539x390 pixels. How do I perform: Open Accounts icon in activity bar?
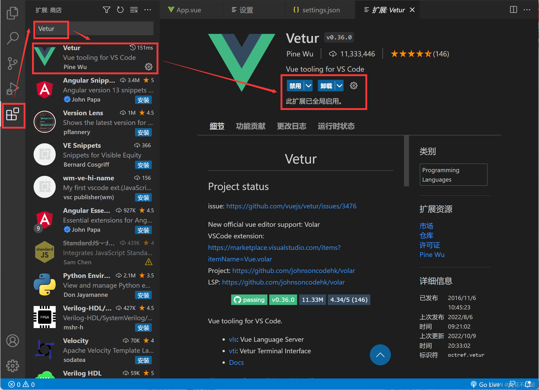12,341
